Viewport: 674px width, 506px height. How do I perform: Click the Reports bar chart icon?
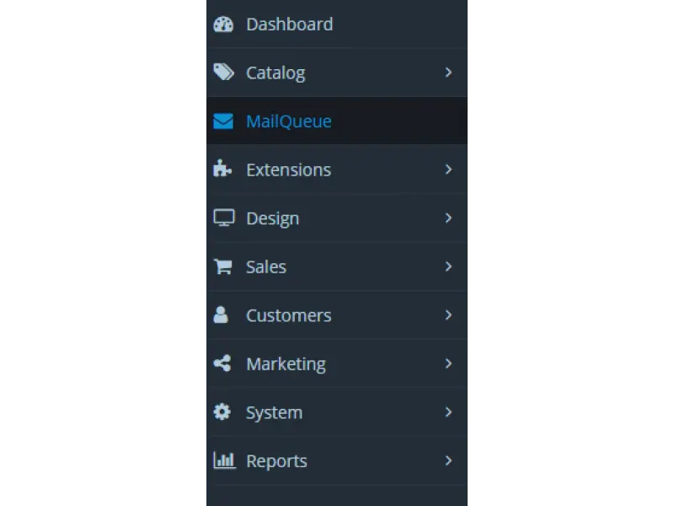tap(224, 460)
